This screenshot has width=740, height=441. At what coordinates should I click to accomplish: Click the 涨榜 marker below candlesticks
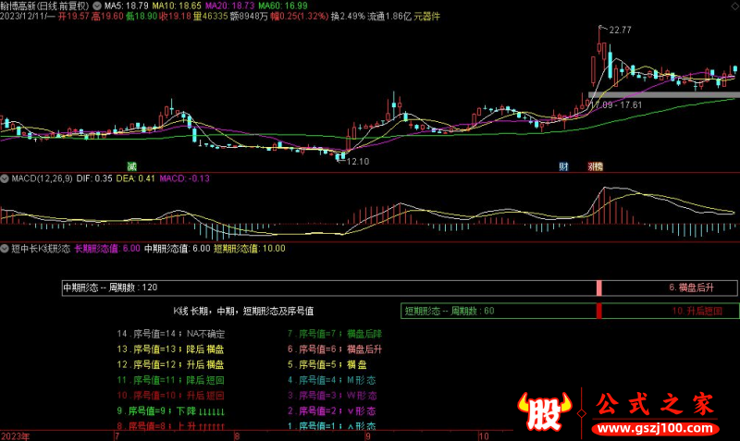point(595,166)
